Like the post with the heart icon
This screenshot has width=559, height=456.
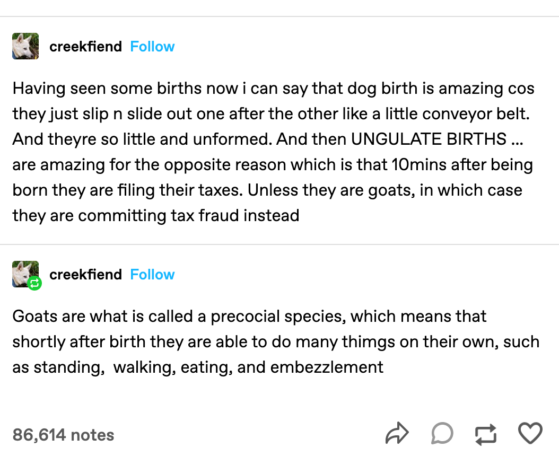click(529, 434)
